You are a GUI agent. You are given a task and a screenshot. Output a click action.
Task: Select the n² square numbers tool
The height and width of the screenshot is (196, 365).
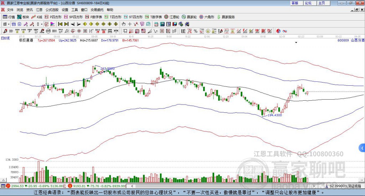[61, 31]
